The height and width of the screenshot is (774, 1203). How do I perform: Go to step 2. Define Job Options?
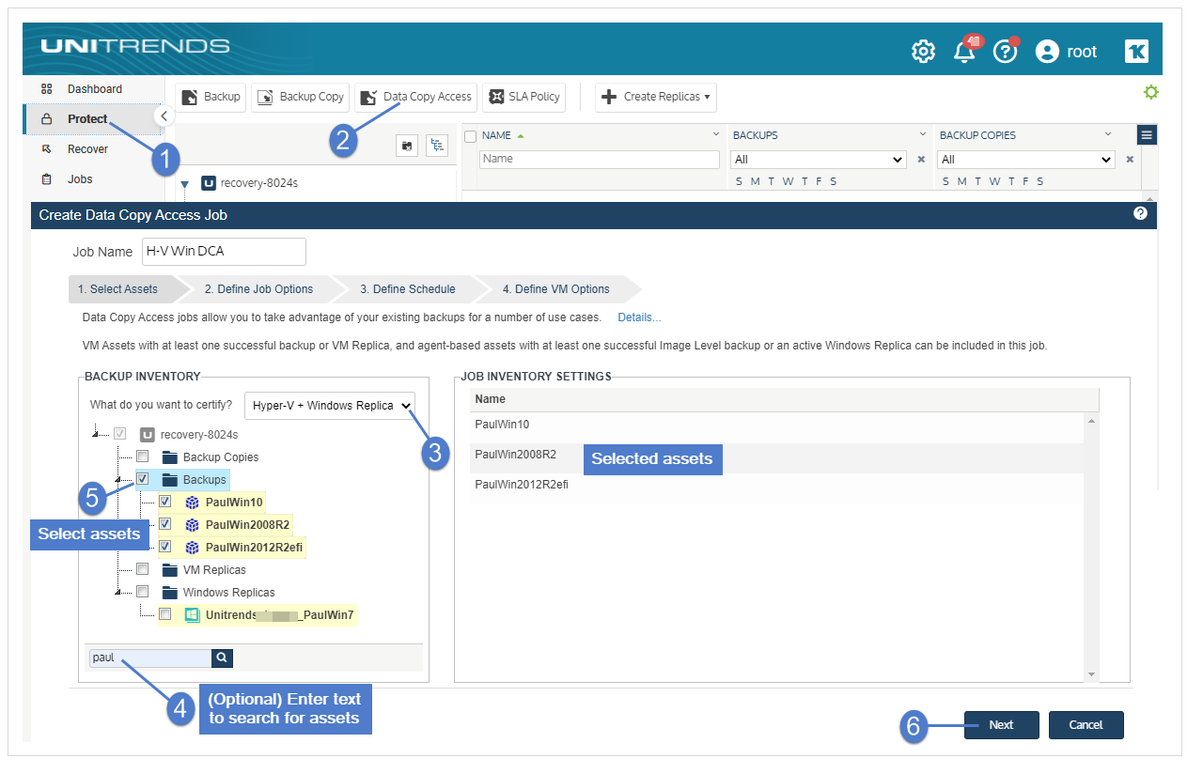(x=258, y=289)
